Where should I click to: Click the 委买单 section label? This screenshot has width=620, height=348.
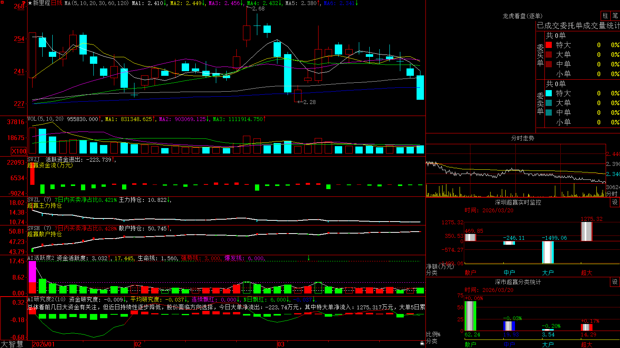click(x=540, y=55)
